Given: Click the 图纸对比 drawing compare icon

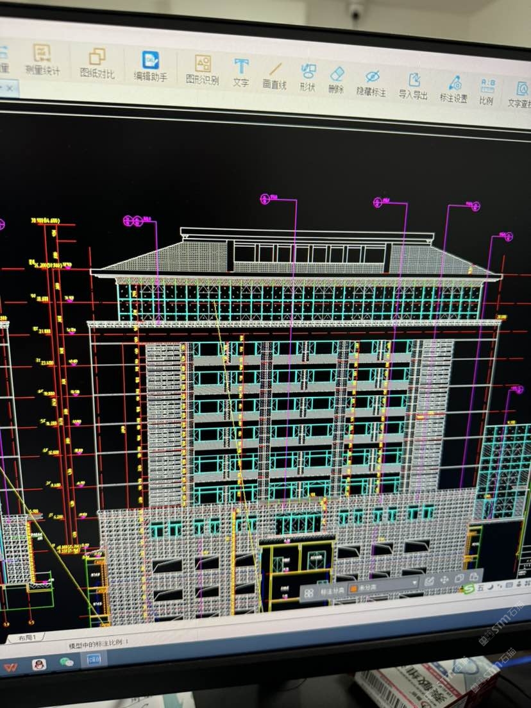Looking at the screenshot, I should (x=97, y=63).
